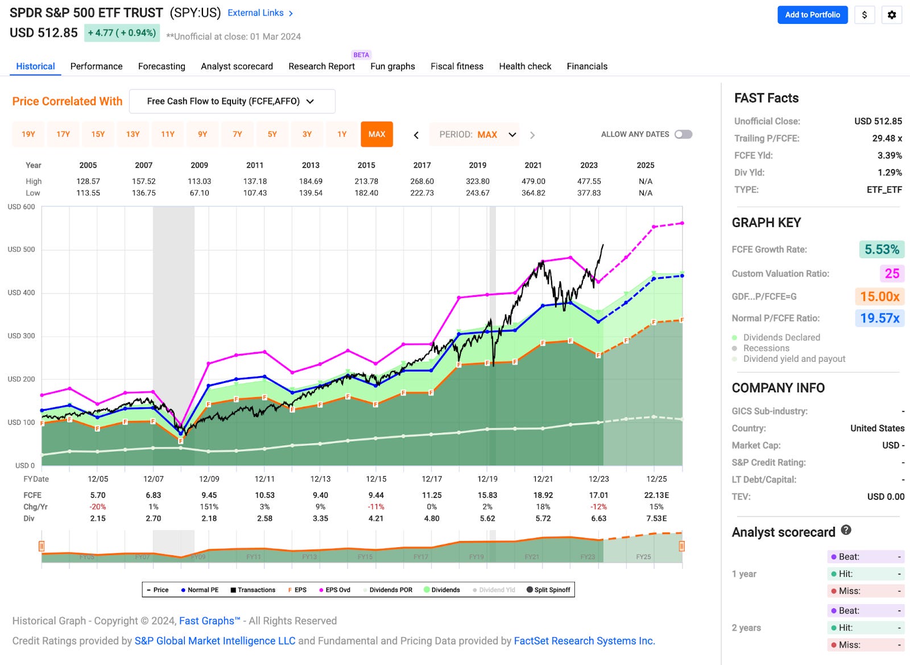Toggle Dividends POR series in legend
910x665 pixels.
click(387, 590)
